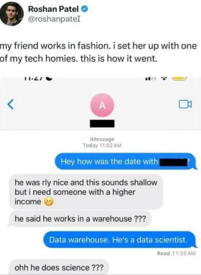This screenshot has height=275, width=201.
Task: Click the Roshan Patel display name
Action: [53, 9]
